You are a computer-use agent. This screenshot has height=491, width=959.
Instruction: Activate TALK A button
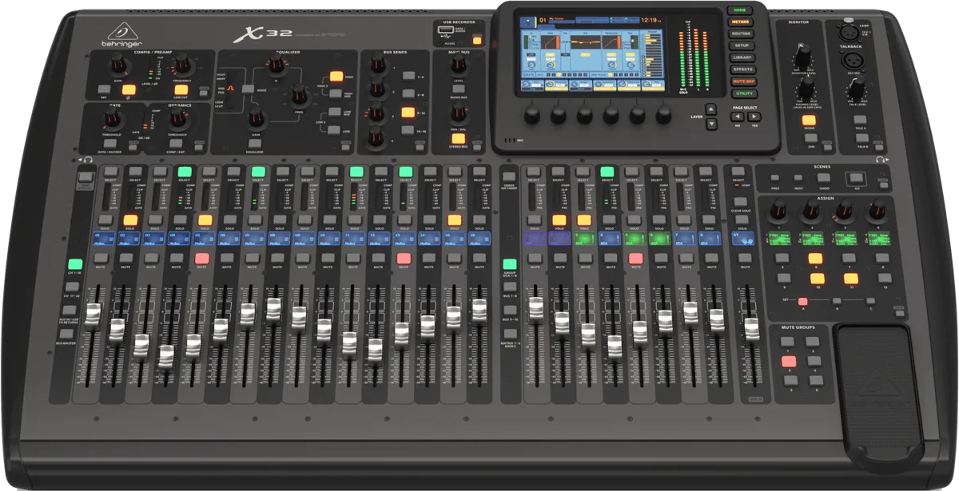(860, 119)
